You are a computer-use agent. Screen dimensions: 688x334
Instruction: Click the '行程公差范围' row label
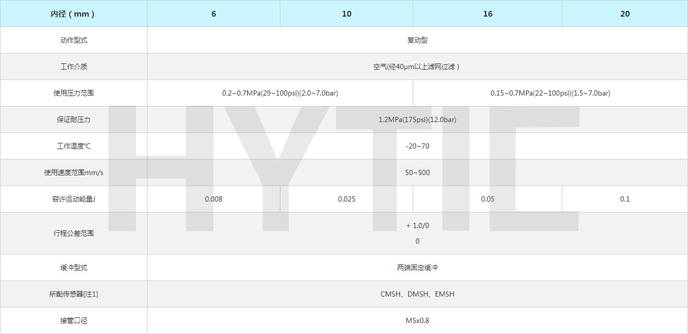coord(73,233)
